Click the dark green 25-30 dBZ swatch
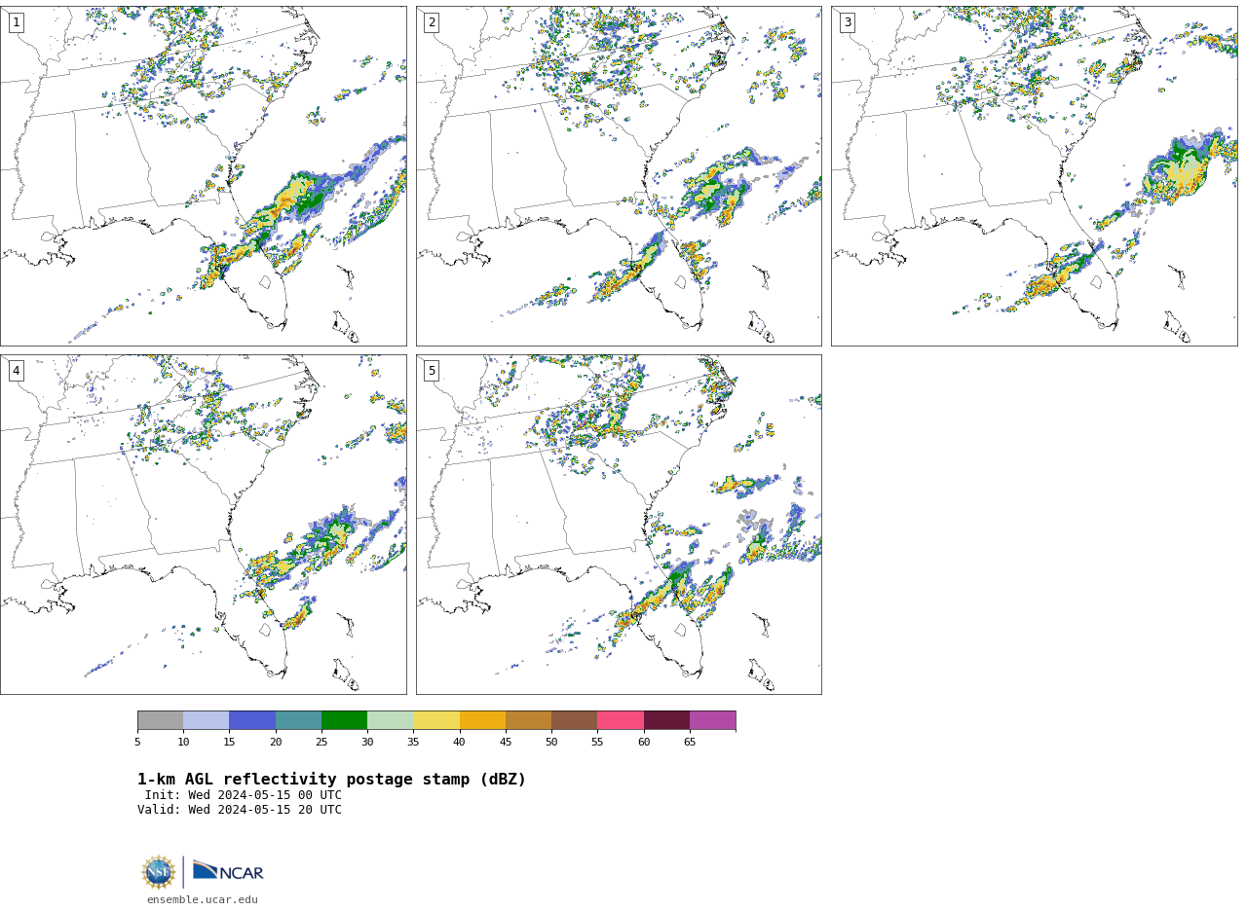1247x911 pixels. click(x=344, y=720)
